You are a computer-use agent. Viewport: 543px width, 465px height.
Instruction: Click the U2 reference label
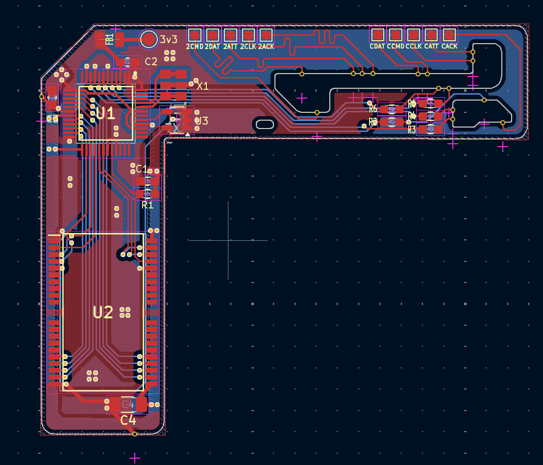click(x=103, y=312)
